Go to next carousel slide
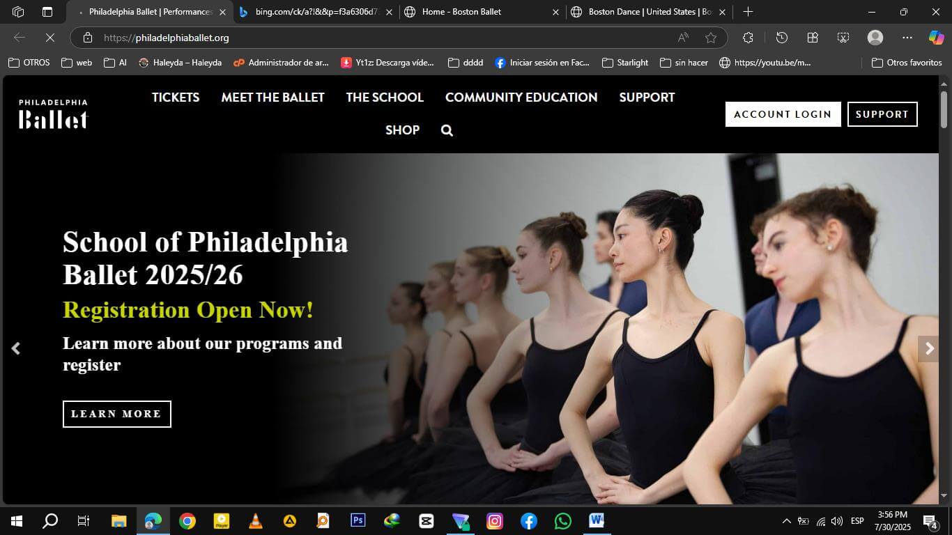Screen dimensions: 952x535 click(x=928, y=348)
